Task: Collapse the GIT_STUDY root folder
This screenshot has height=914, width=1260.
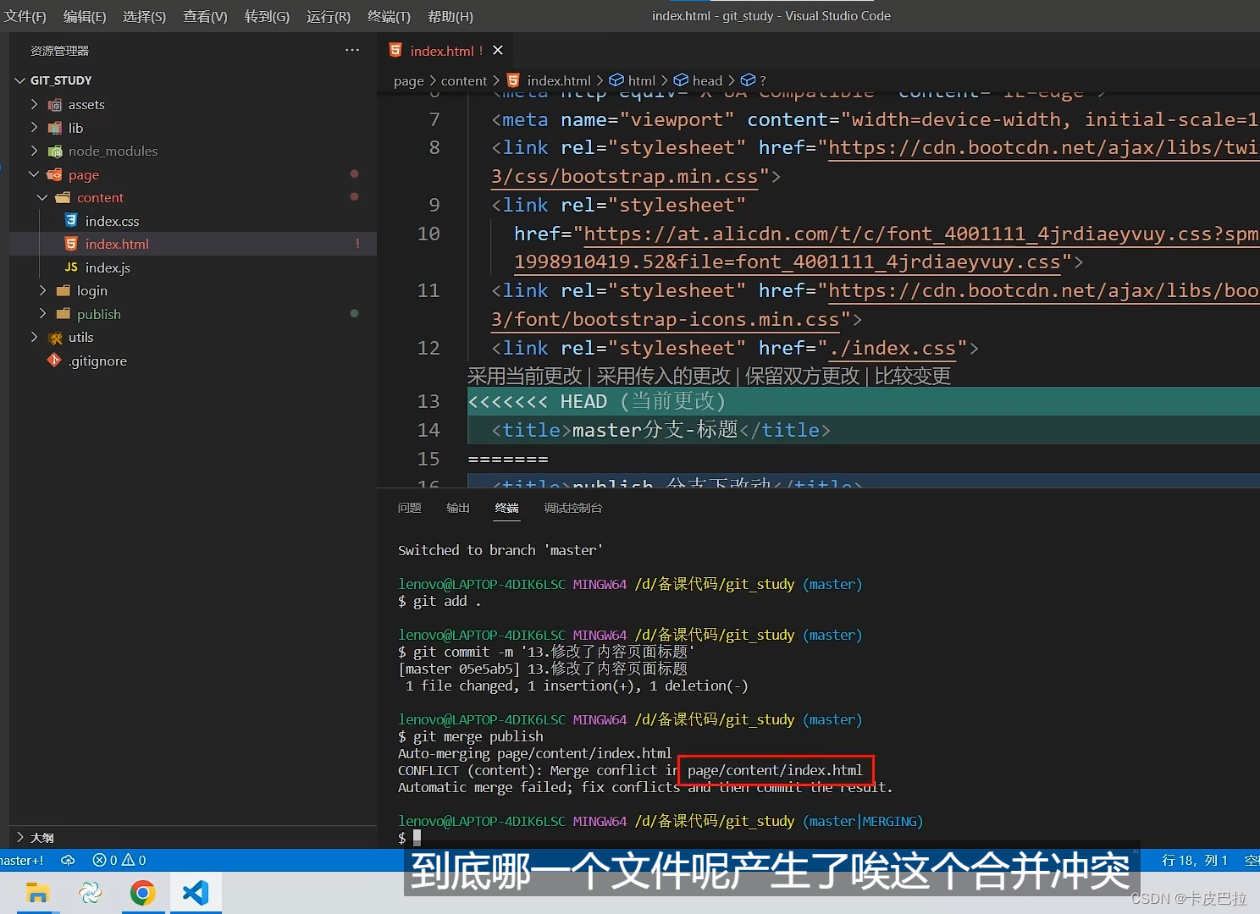Action: 20,80
